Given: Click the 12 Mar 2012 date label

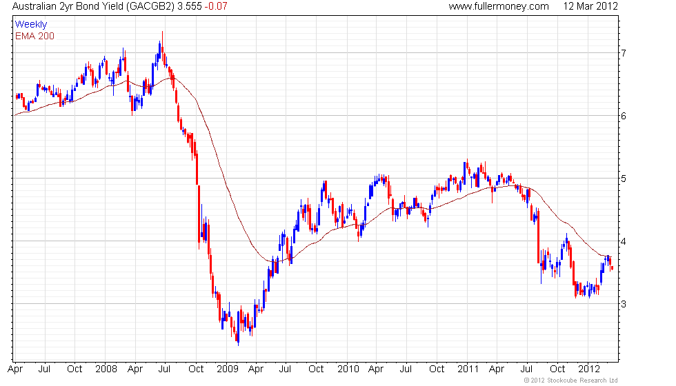Looking at the screenshot, I should [x=590, y=6].
